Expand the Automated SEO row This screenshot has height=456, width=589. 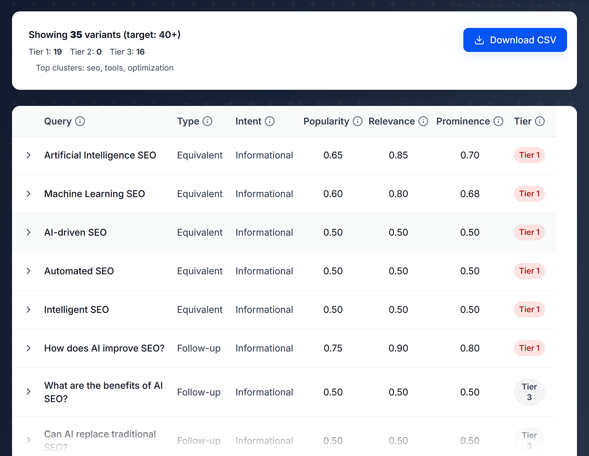coord(29,271)
